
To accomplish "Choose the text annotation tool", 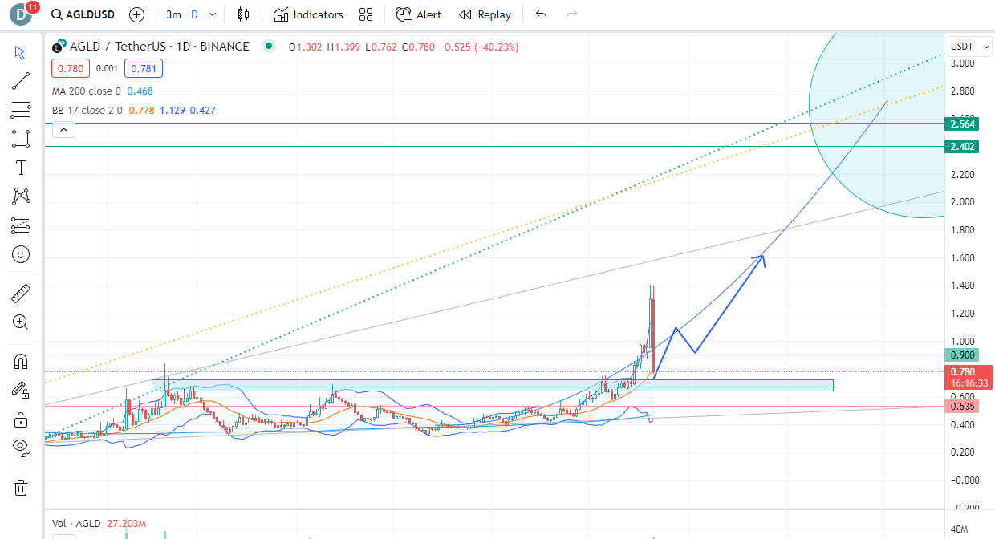I will (21, 168).
